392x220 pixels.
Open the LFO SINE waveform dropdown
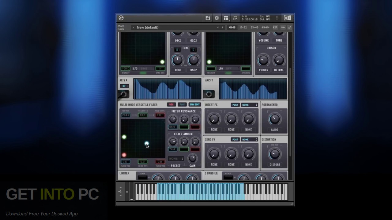pyautogui.click(x=147, y=69)
